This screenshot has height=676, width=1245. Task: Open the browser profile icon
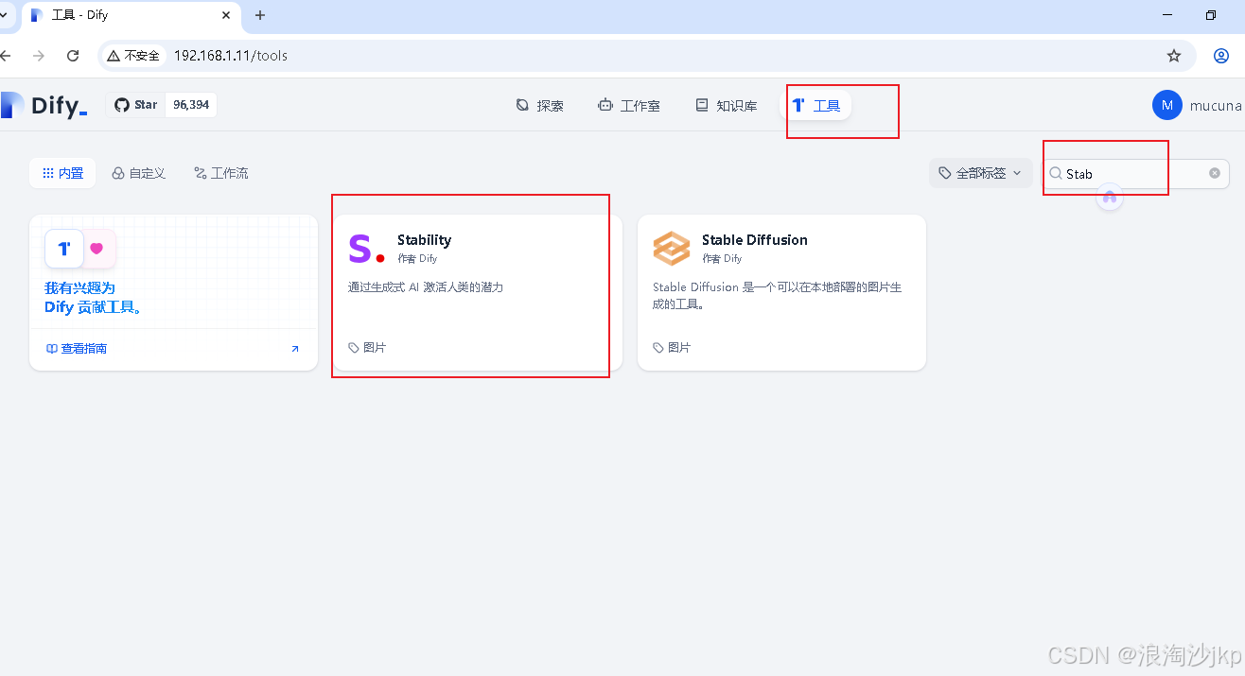click(1221, 56)
